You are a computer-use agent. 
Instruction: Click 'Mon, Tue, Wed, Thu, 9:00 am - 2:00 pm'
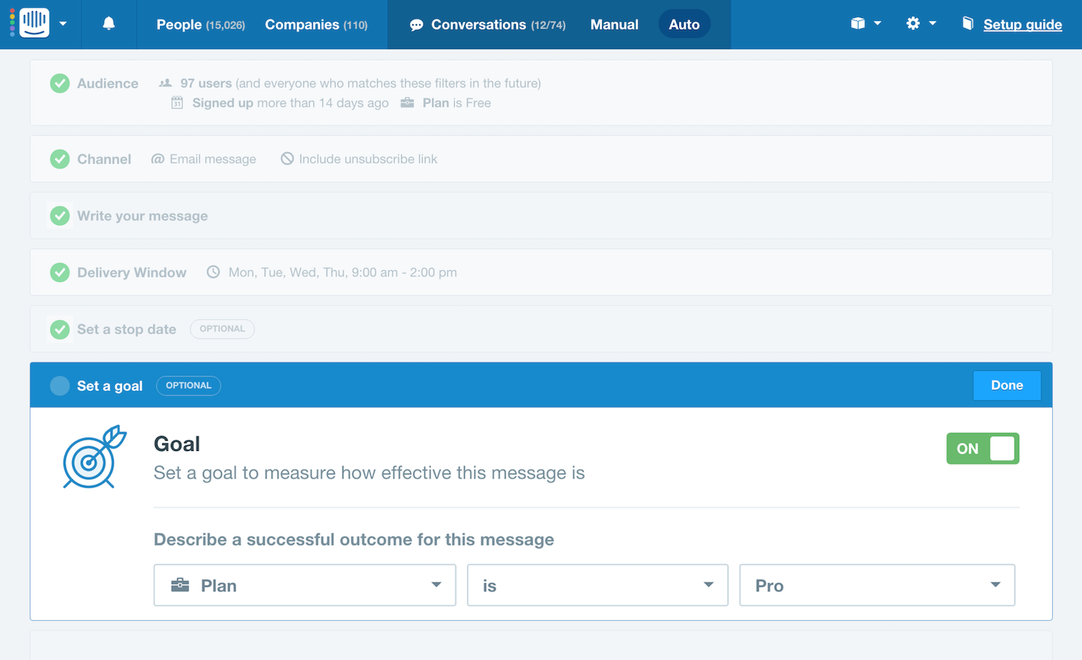tap(343, 272)
